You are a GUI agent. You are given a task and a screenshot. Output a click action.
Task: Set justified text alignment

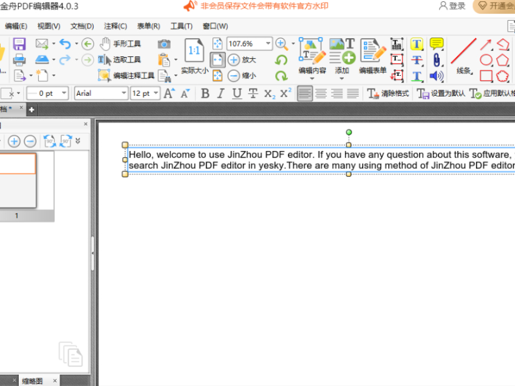coord(353,93)
